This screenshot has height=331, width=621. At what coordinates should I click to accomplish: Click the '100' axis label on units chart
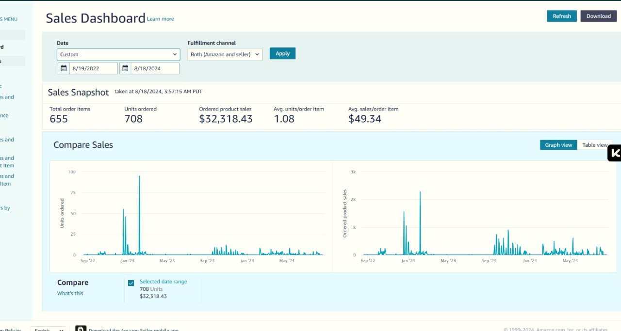click(x=72, y=172)
